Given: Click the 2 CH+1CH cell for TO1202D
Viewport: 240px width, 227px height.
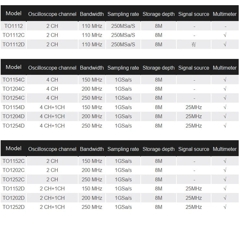Looking at the screenshot, I should (52, 198).
